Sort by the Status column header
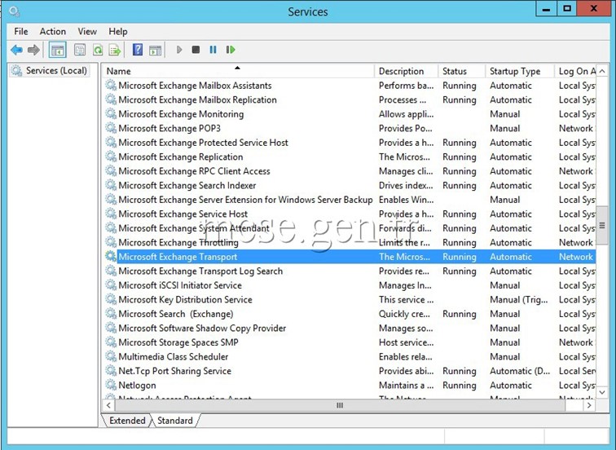Image resolution: width=616 pixels, height=450 pixels. pos(462,71)
